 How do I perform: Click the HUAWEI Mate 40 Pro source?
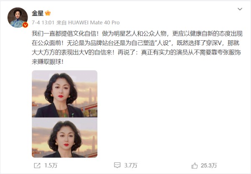click(x=94, y=23)
